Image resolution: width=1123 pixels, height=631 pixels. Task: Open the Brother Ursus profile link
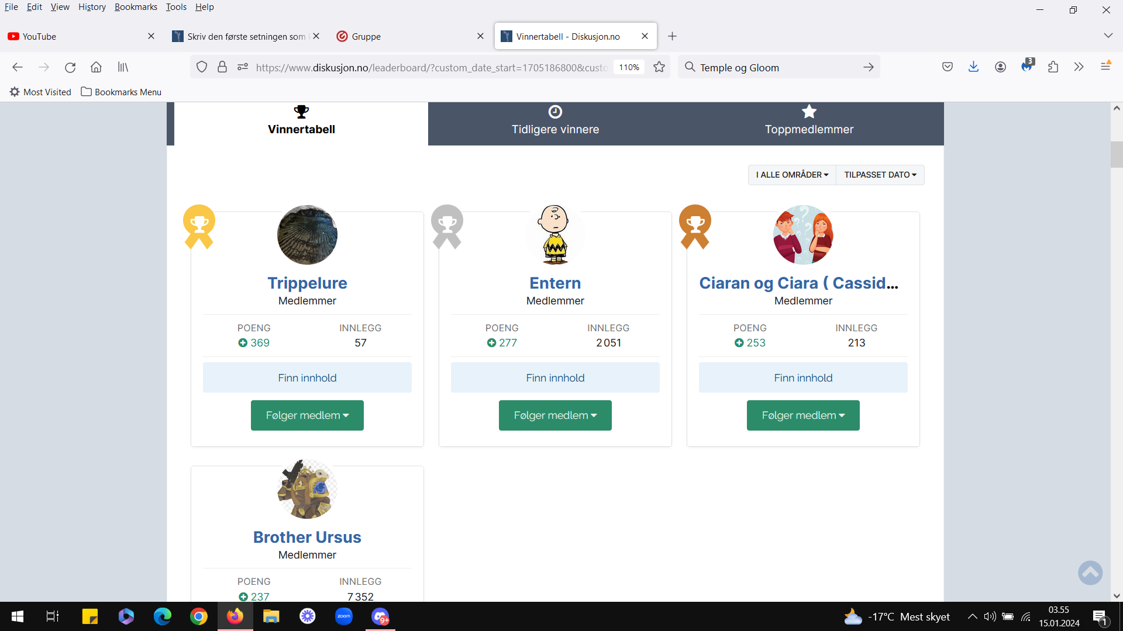[x=307, y=537]
